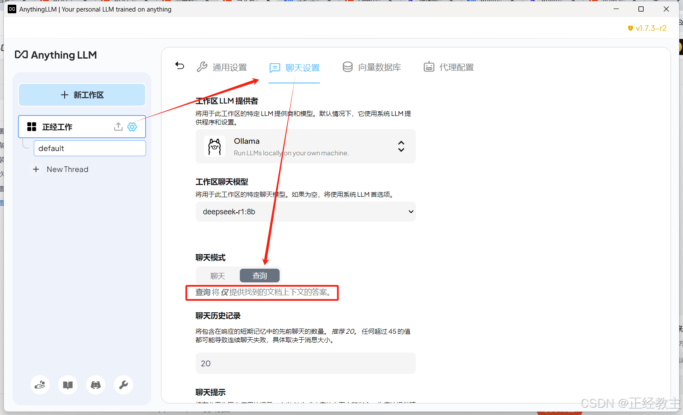683x415 pixels.
Task: Click the 工作区 LLM 提供者 heading
Action: coord(227,101)
